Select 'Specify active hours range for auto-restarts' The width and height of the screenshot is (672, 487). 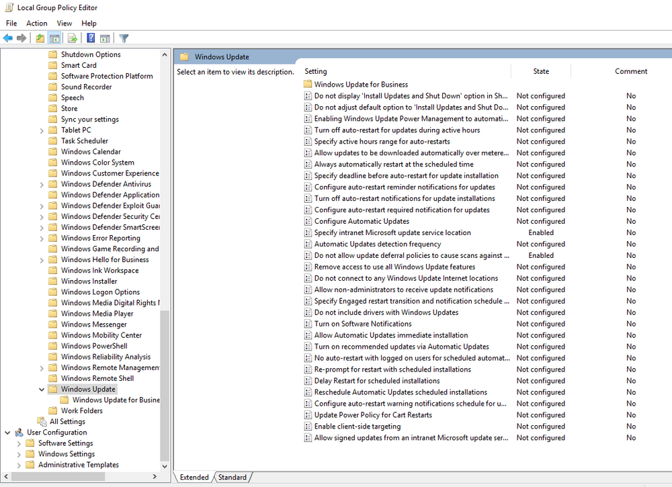382,141
